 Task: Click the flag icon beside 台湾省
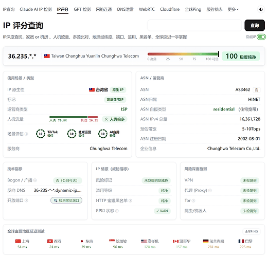(92, 89)
